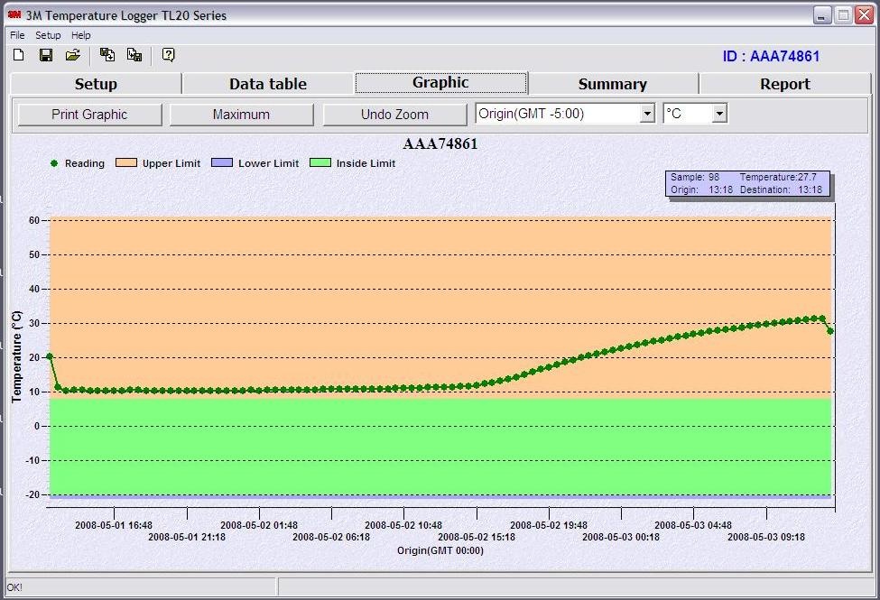Click the Lower Limit legend text
880x600 pixels.
[268, 163]
